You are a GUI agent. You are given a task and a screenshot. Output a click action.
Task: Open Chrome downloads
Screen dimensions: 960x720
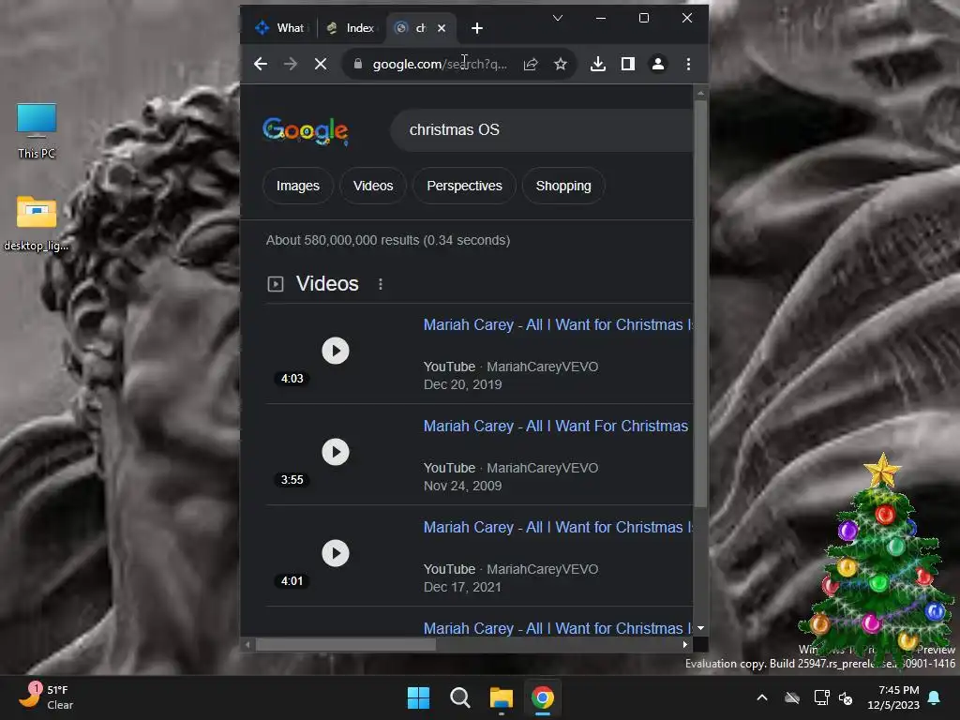point(598,64)
